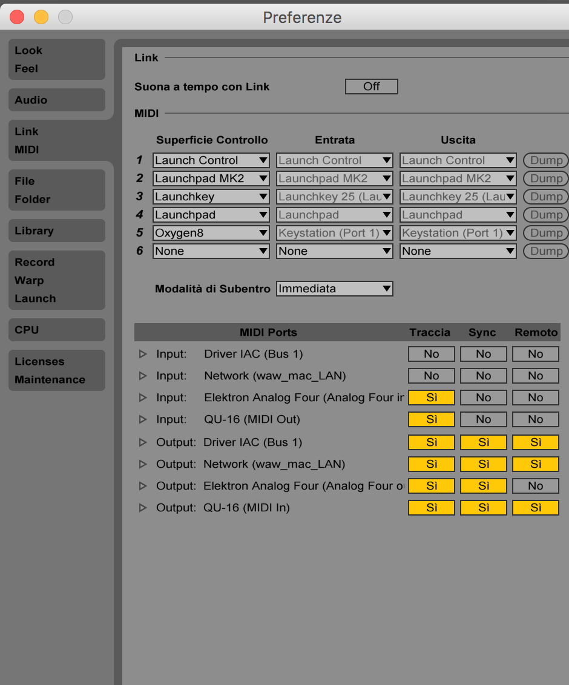Viewport: 569px width, 685px height.
Task: Disable Remoto for Output QU-16 (MIDI In)
Action: coord(535,508)
